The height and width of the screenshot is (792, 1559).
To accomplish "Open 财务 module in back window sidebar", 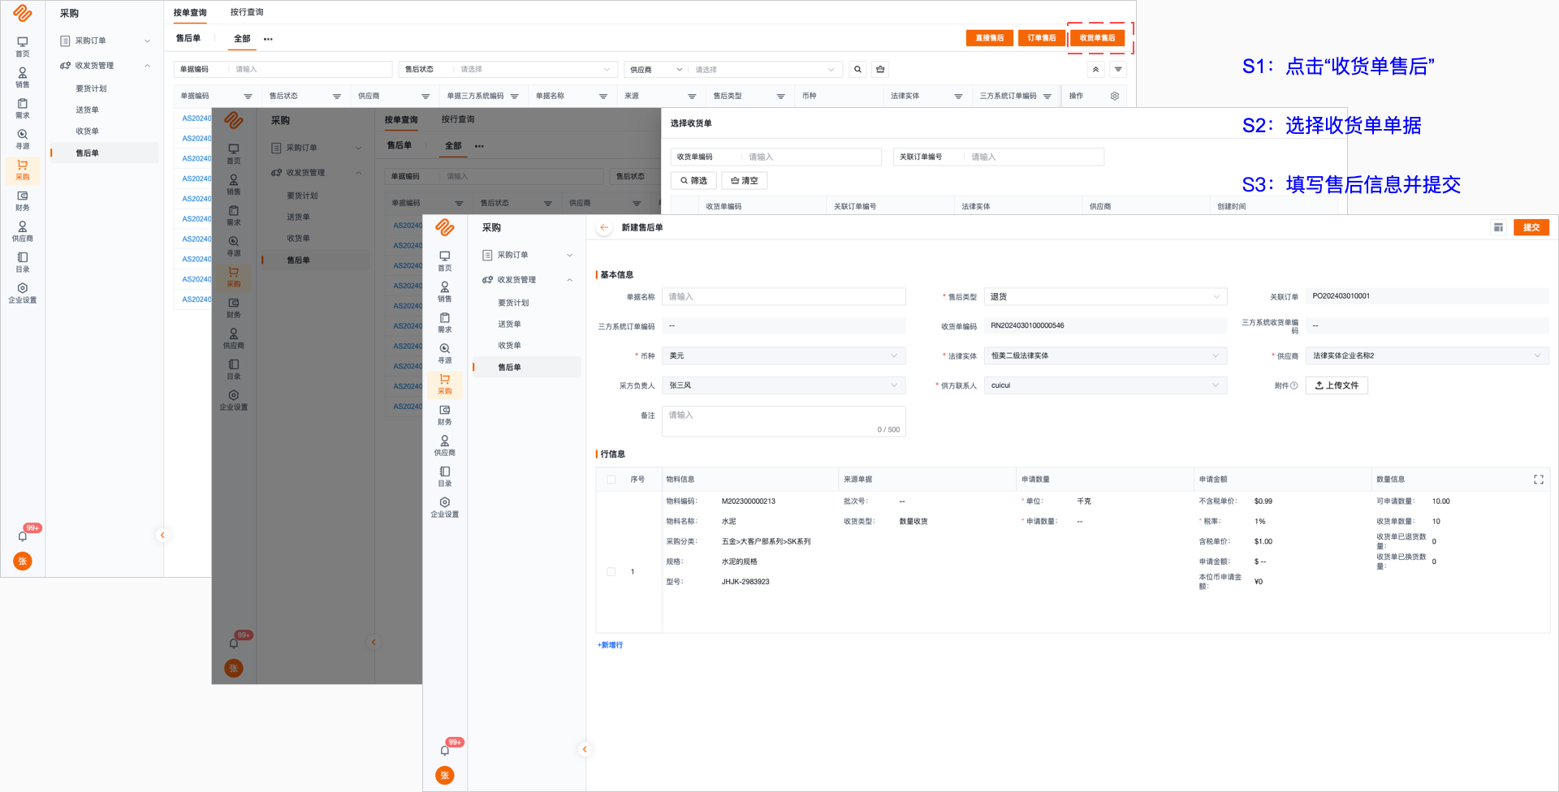I will click(x=23, y=200).
